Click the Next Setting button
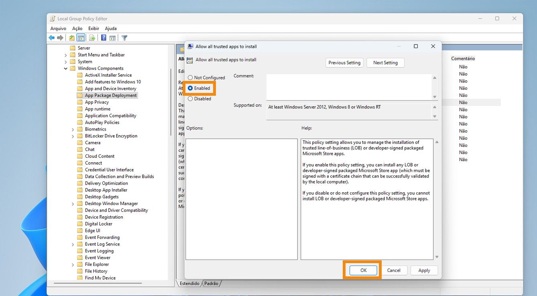Screen dimensions: 537x296 pyautogui.click(x=385, y=62)
